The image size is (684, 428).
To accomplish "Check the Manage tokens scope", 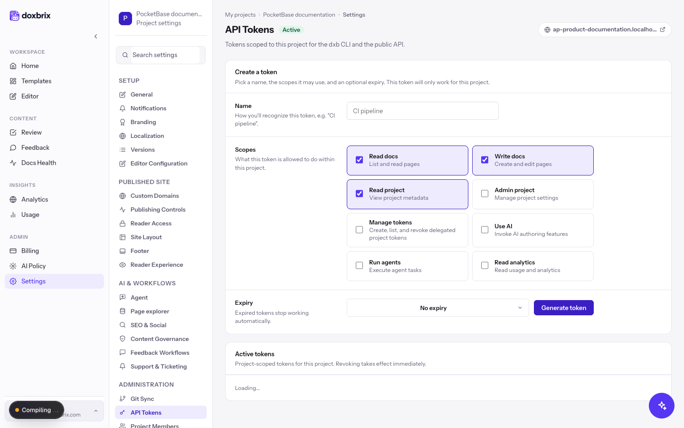I will [x=360, y=230].
